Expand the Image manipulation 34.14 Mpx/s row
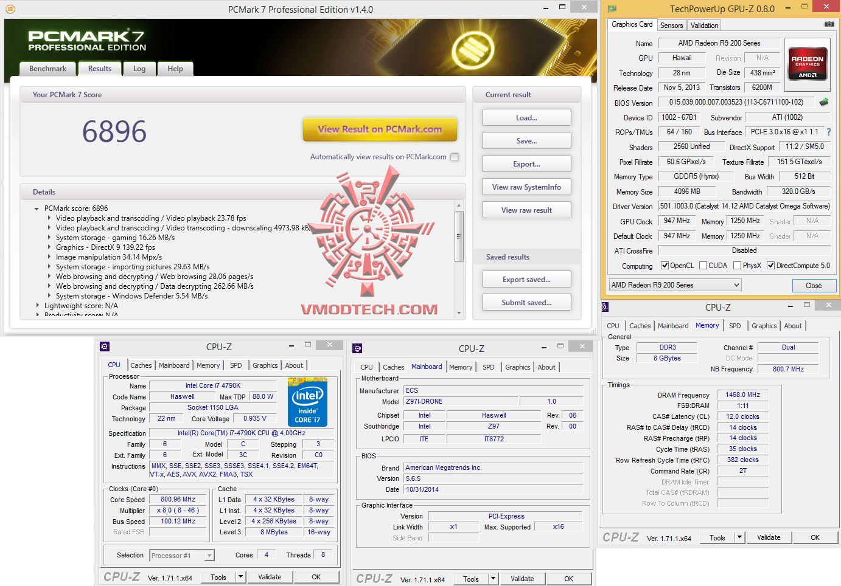 click(x=49, y=257)
